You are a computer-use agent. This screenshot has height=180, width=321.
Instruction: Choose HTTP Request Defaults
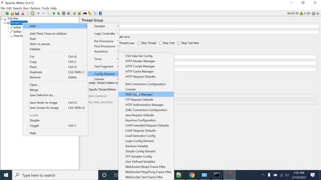[x=146, y=76]
